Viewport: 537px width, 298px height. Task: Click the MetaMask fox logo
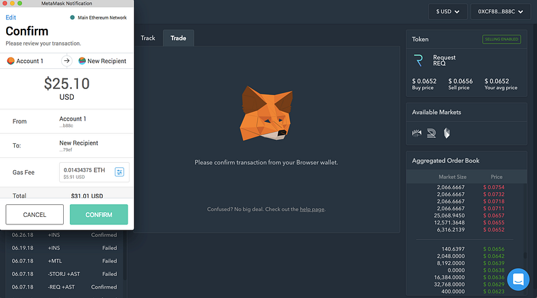pos(266,113)
